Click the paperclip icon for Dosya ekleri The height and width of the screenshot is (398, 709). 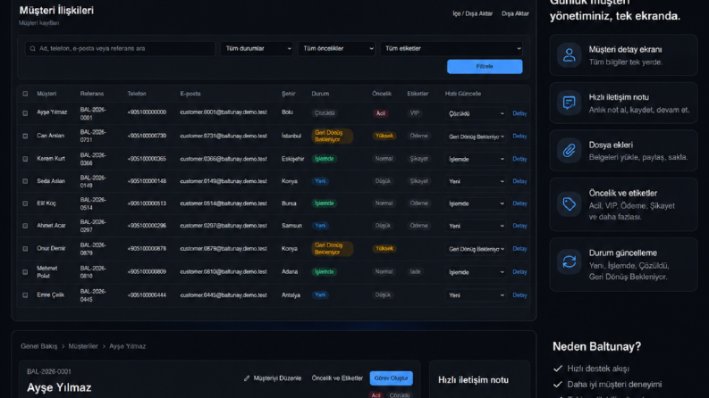pyautogui.click(x=569, y=150)
